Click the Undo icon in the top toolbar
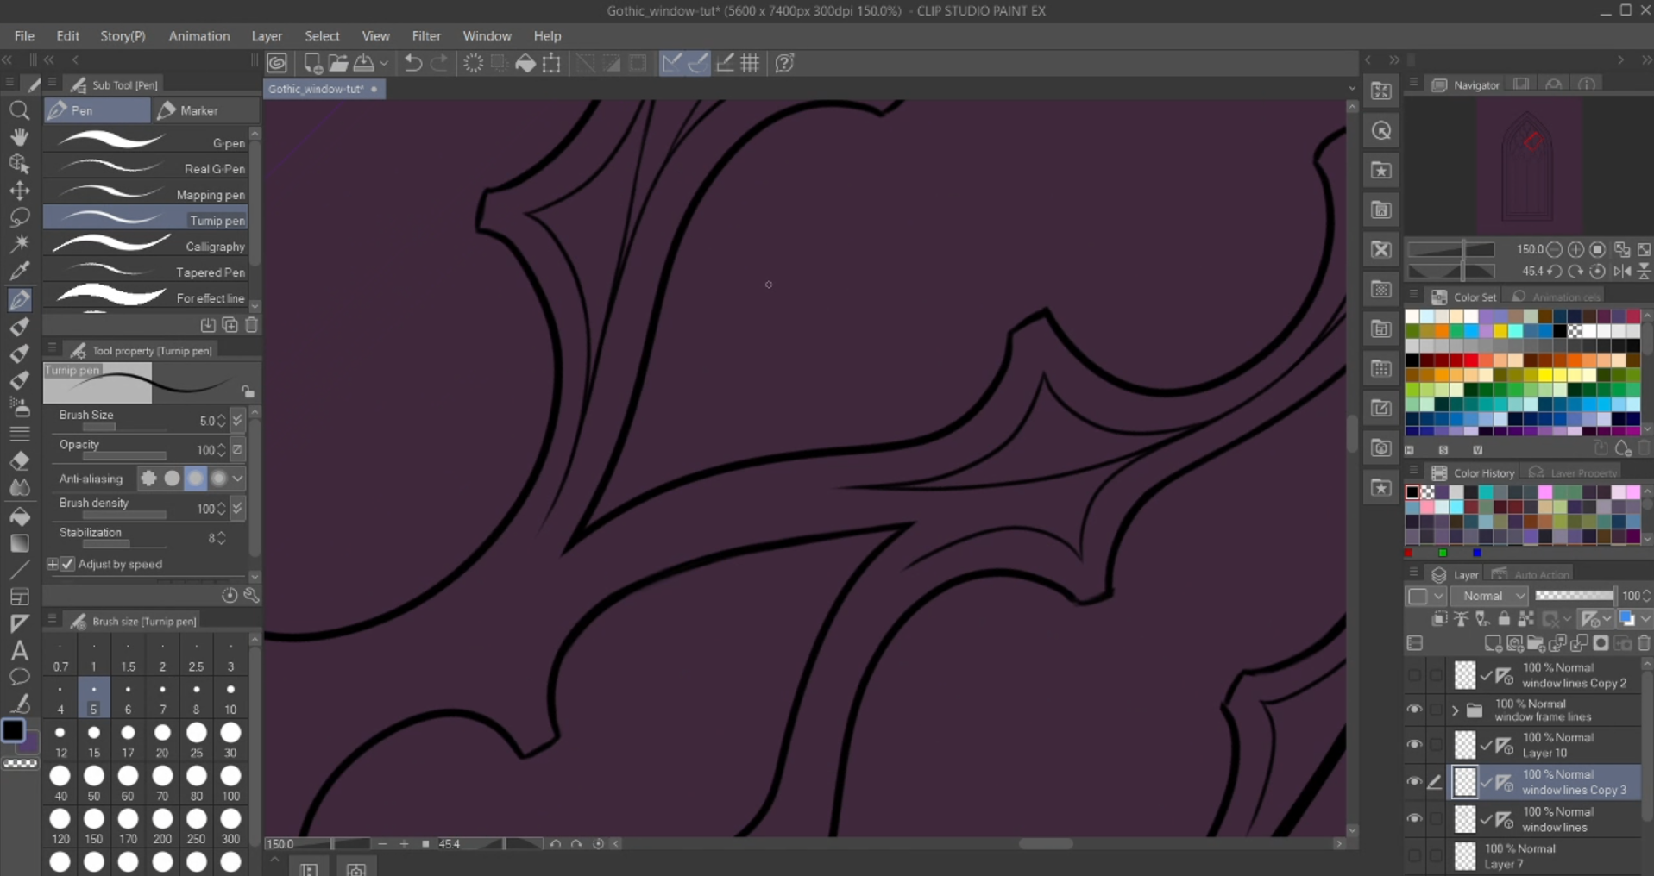Viewport: 1654px width, 876px height. pyautogui.click(x=413, y=62)
